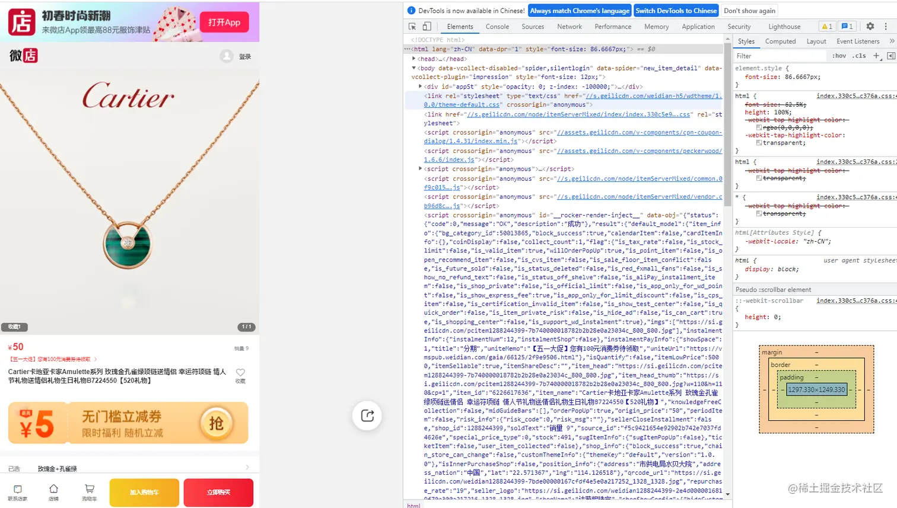Toggle the :hov element state button
Image resolution: width=897 pixels, height=508 pixels.
tap(839, 56)
